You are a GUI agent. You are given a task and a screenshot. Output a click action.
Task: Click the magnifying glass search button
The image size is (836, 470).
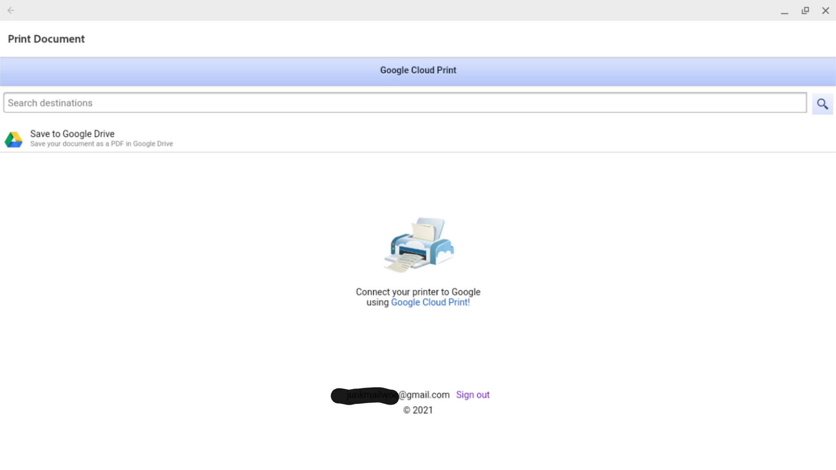point(822,104)
